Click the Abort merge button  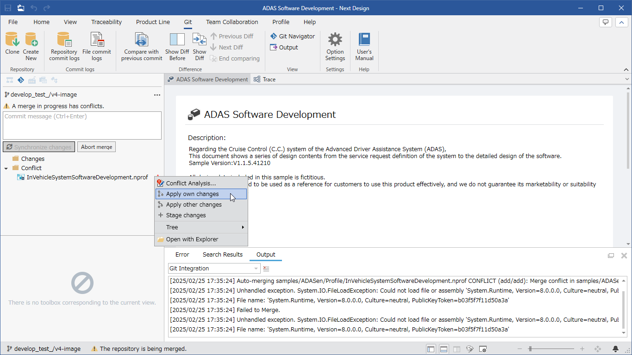coord(96,147)
